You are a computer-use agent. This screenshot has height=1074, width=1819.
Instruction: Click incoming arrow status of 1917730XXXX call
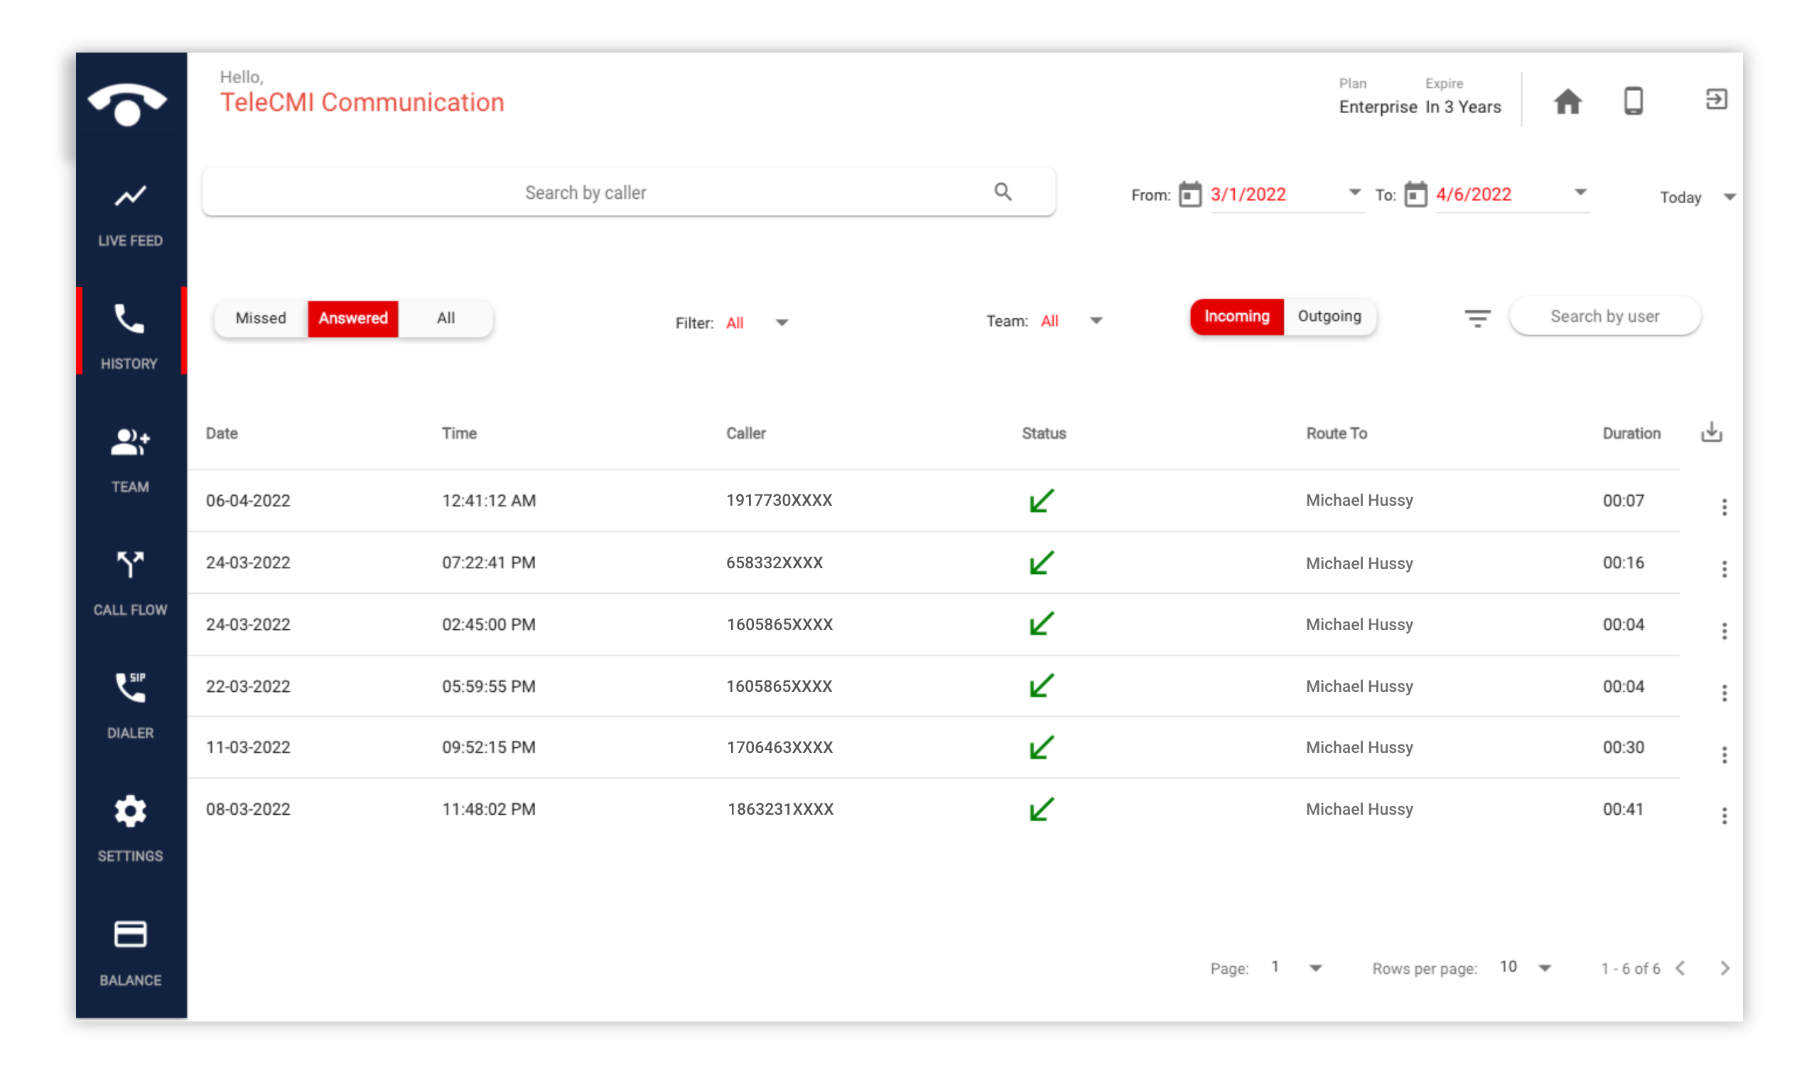1042,501
